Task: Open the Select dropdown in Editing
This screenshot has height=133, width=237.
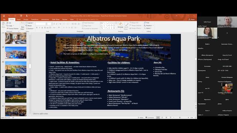Action: (148, 28)
